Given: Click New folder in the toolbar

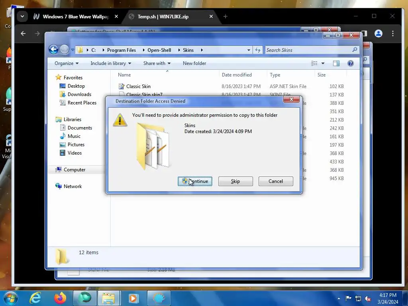Looking at the screenshot, I should coord(194,63).
